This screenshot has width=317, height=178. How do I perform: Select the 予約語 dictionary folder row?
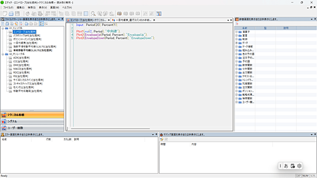246,61
